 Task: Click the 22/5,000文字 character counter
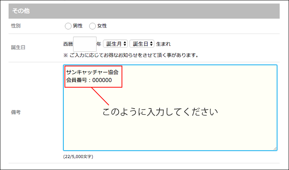click(x=78, y=157)
